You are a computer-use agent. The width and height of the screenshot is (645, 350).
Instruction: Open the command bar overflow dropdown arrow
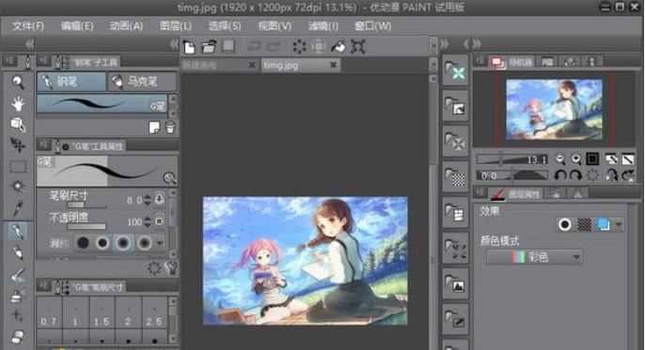(433, 46)
